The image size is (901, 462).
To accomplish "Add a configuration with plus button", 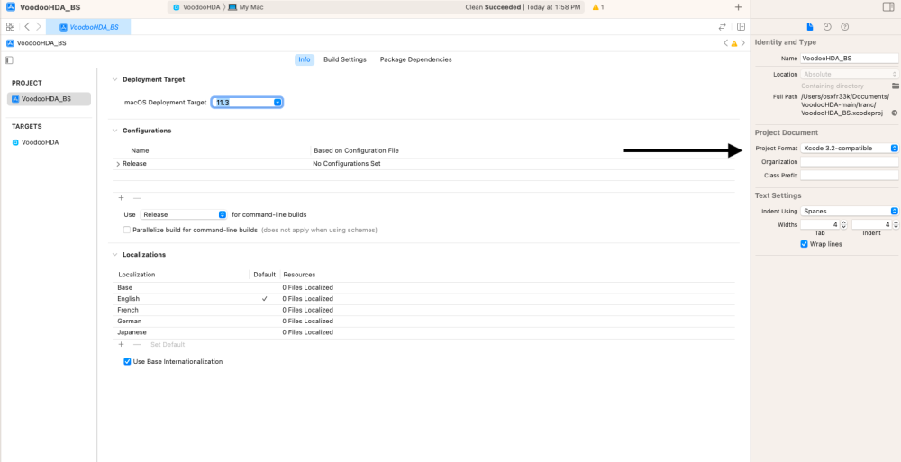I will (x=122, y=197).
